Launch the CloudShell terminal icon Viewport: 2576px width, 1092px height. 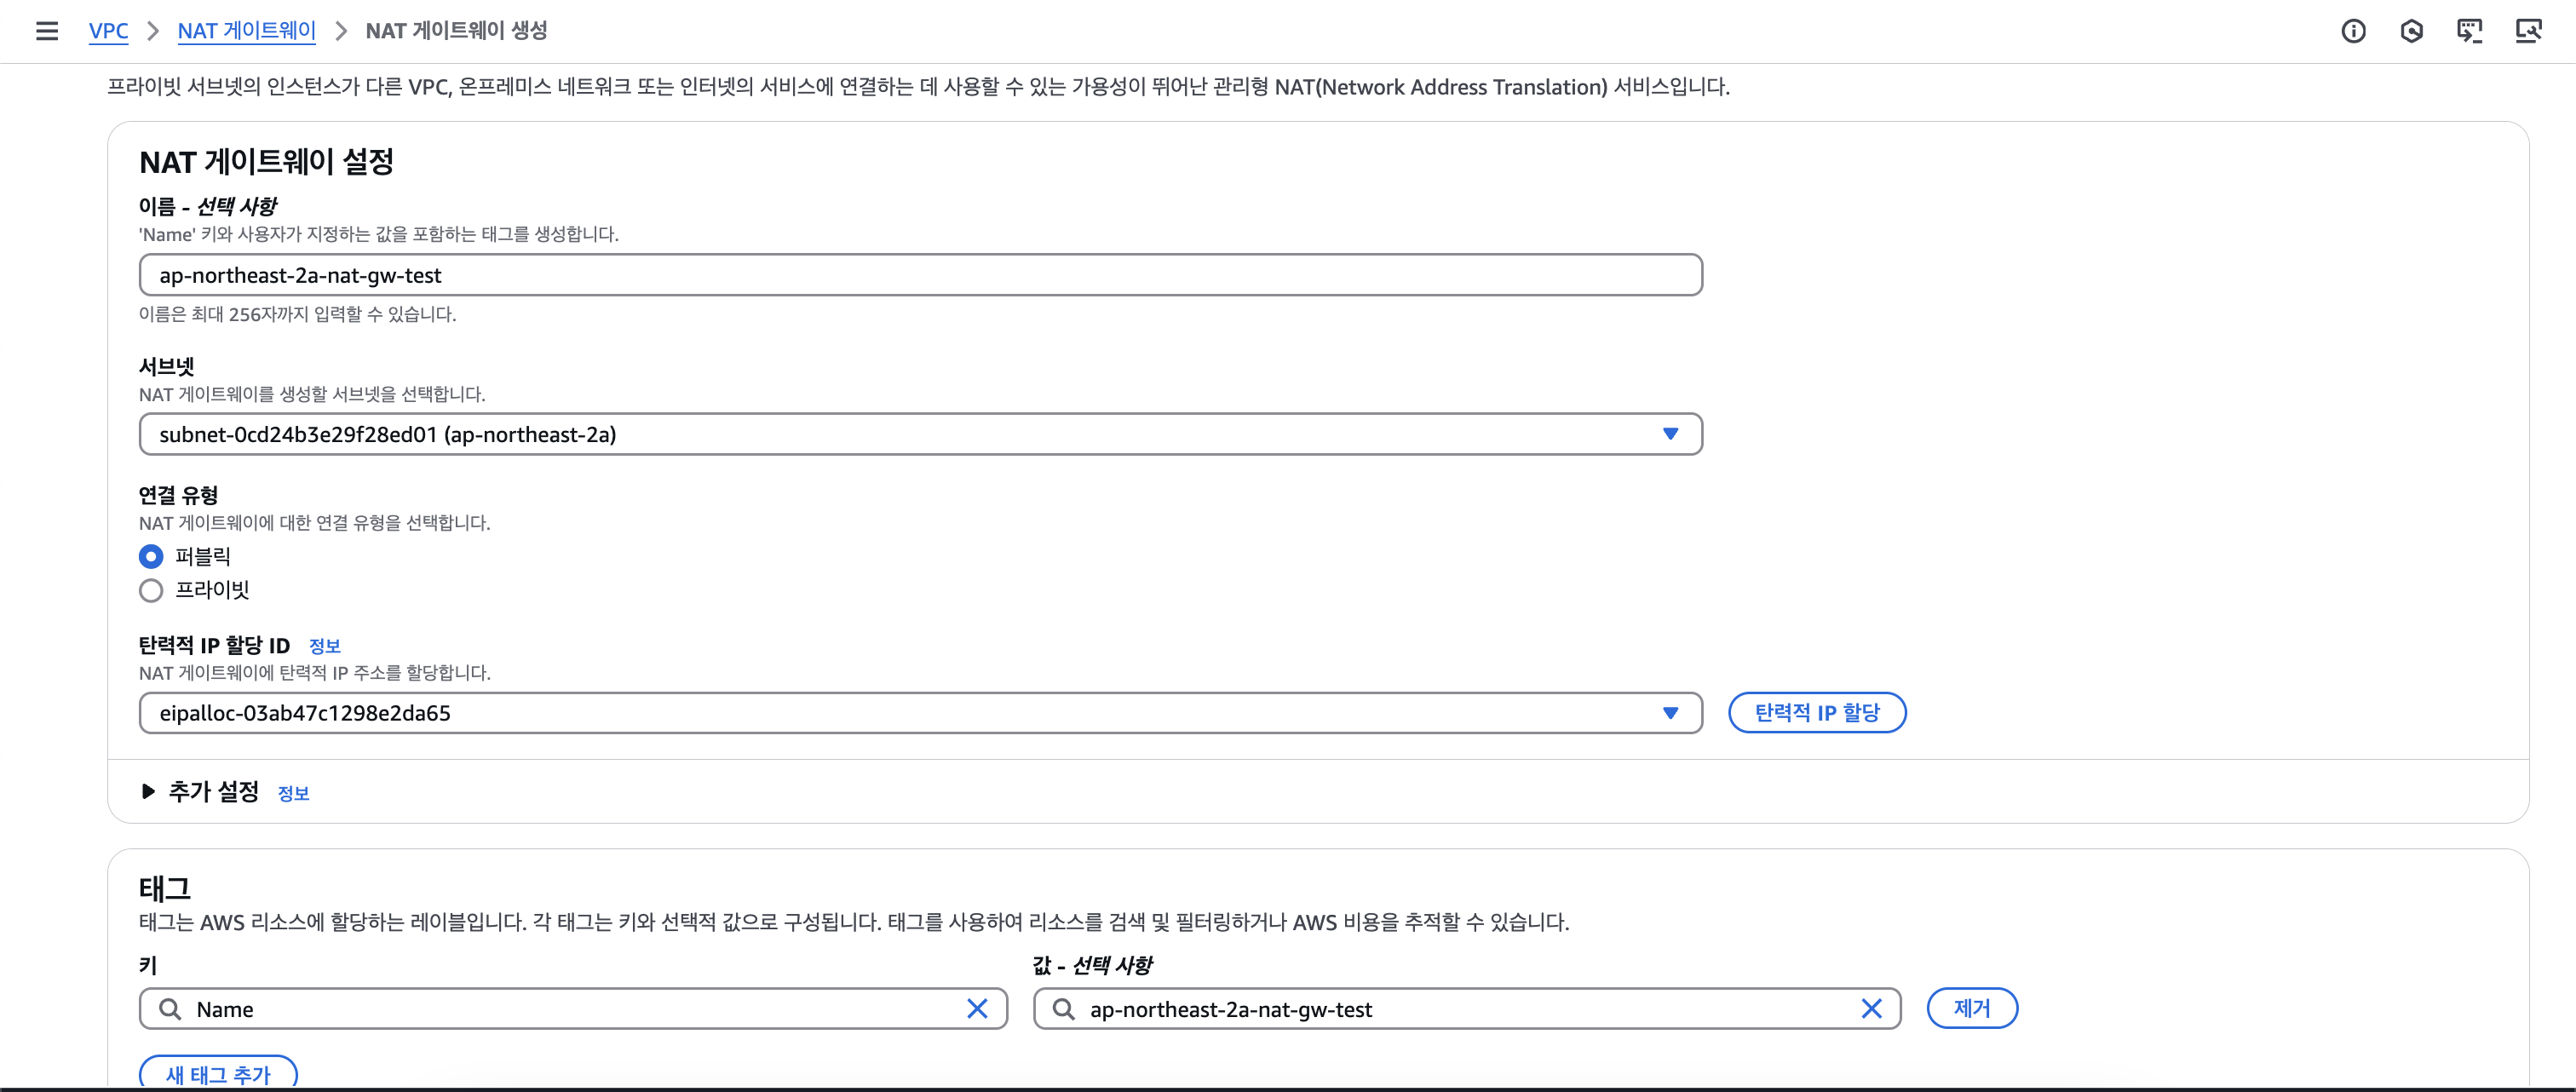tap(2469, 31)
